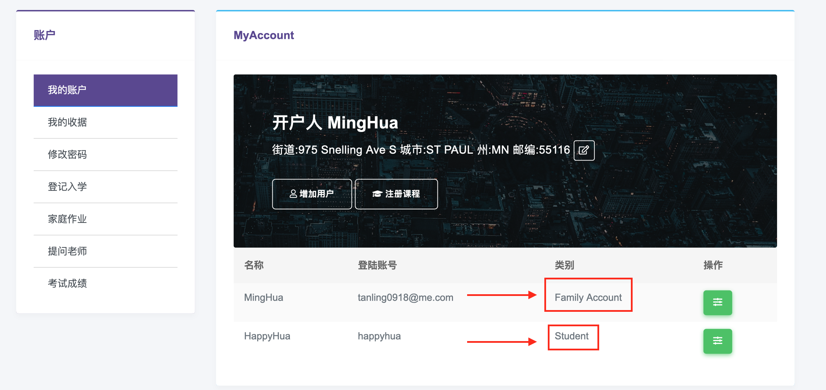Open 考试成绩 in the sidebar

pyautogui.click(x=105, y=284)
